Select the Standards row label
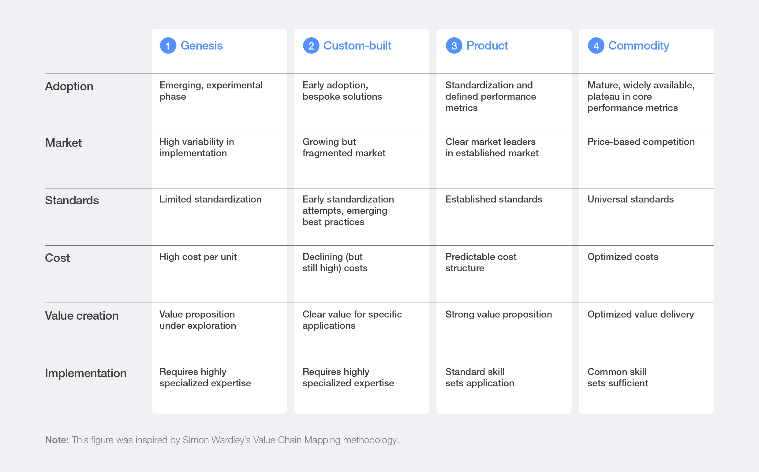This screenshot has width=759, height=472. tap(72, 200)
